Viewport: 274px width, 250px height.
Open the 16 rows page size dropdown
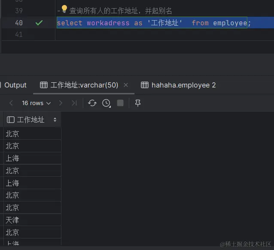pyautogui.click(x=37, y=103)
